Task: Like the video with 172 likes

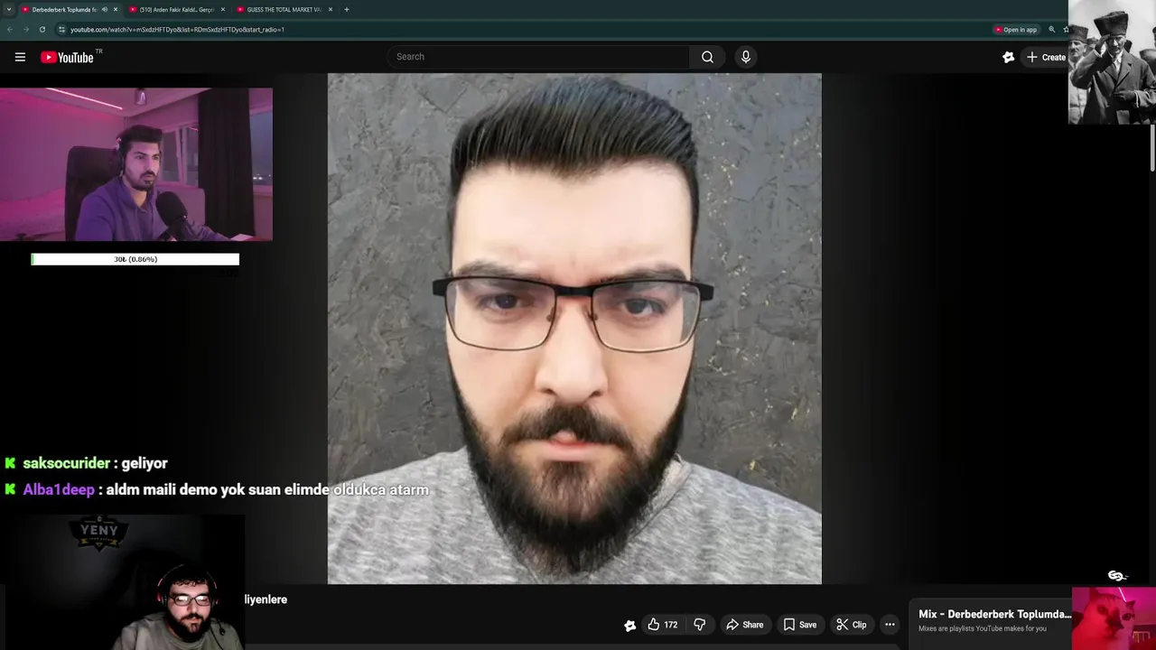Action: [662, 625]
